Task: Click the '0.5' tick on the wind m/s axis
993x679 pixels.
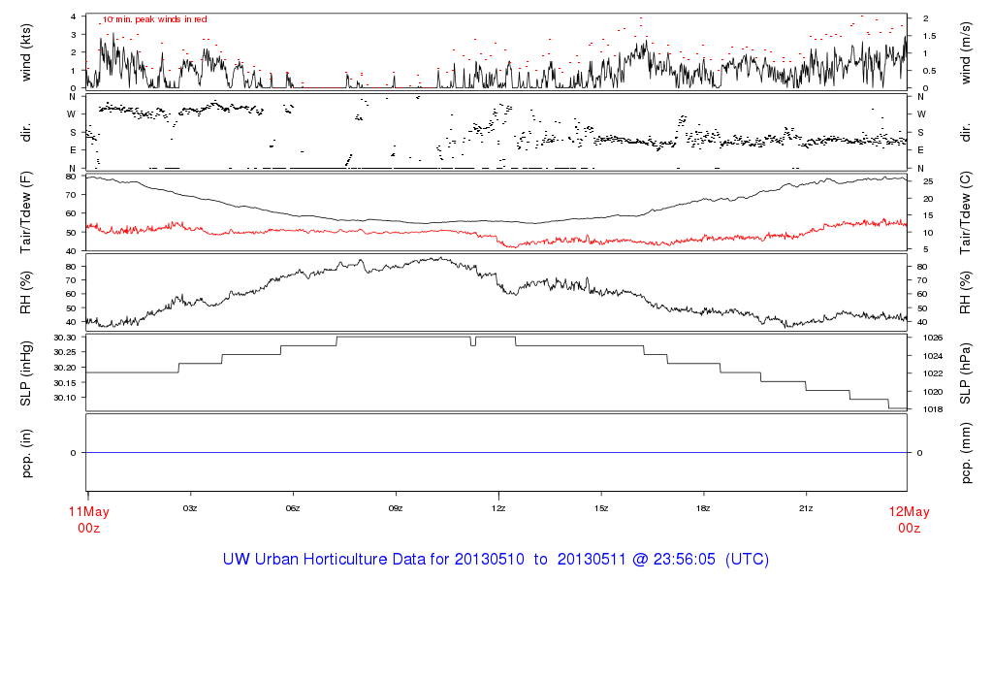Action: 928,71
